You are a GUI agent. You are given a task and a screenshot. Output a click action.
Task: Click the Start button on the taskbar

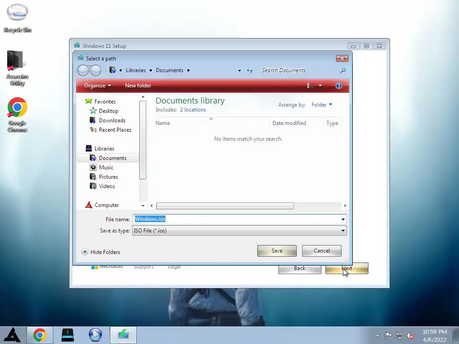(12, 335)
